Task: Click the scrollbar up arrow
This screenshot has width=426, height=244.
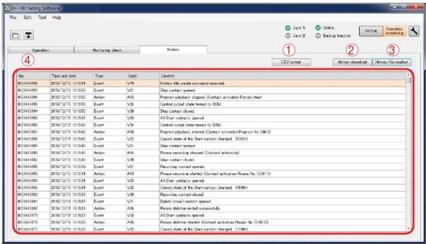Action: (408, 74)
